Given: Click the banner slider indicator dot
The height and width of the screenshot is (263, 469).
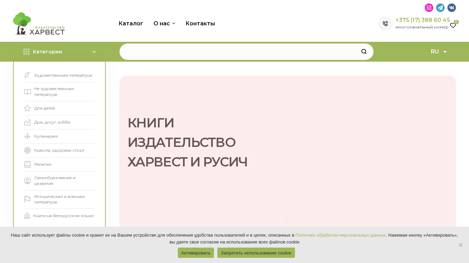Looking at the screenshot, I should tap(288, 220).
